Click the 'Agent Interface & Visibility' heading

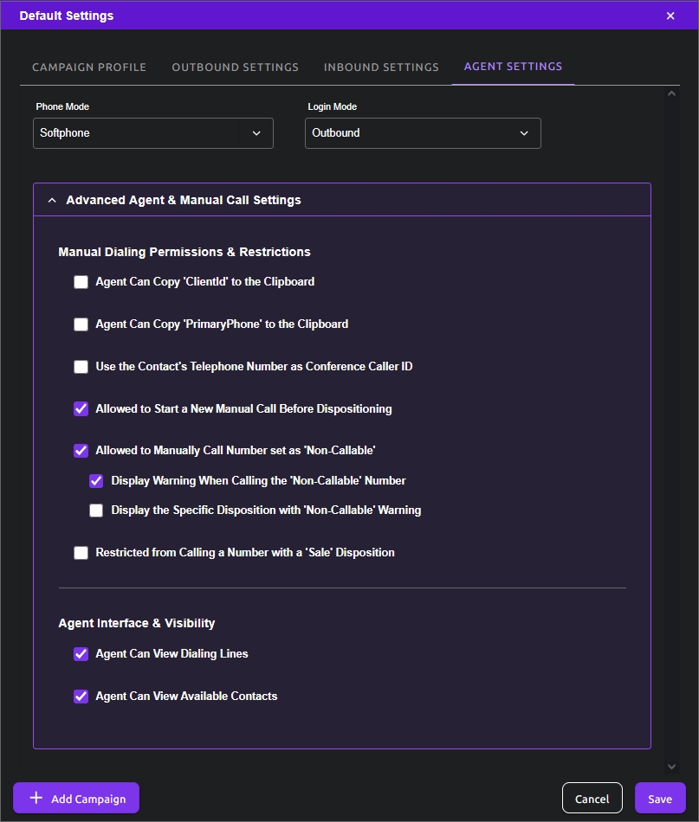click(137, 623)
